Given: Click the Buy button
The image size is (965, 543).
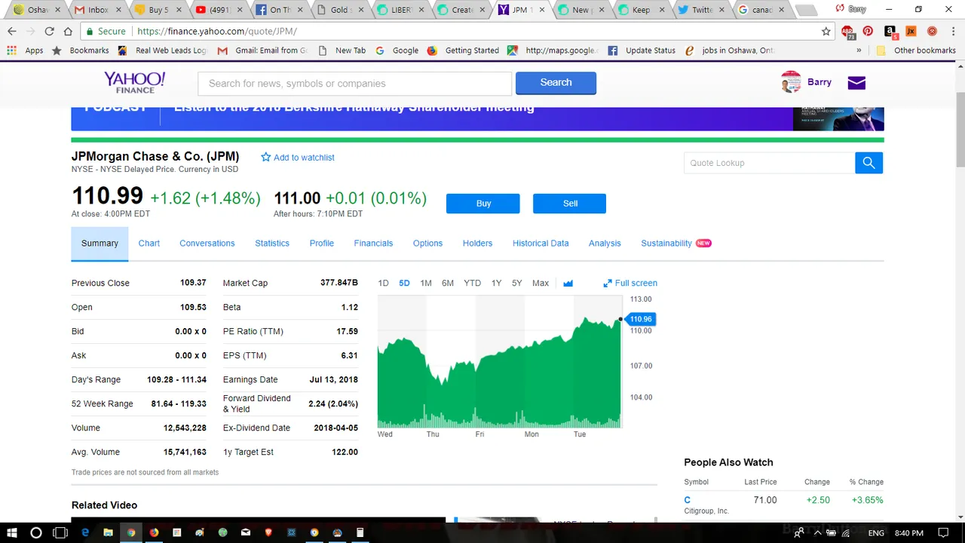Looking at the screenshot, I should 483,204.
